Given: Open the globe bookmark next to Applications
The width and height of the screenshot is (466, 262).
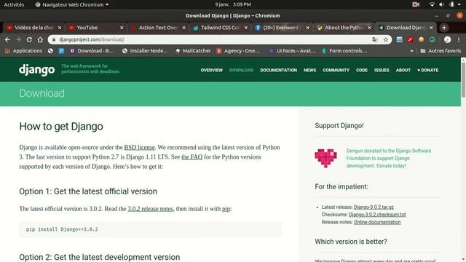Looking at the screenshot, I should point(50,51).
